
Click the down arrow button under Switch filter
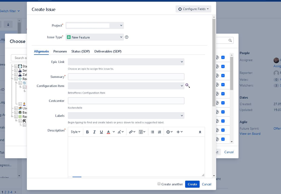pos(8,24)
